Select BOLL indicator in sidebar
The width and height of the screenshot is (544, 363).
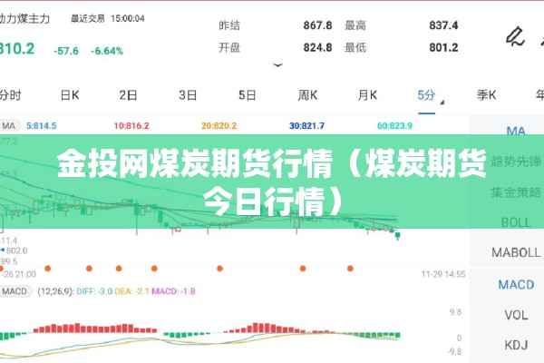point(516,222)
